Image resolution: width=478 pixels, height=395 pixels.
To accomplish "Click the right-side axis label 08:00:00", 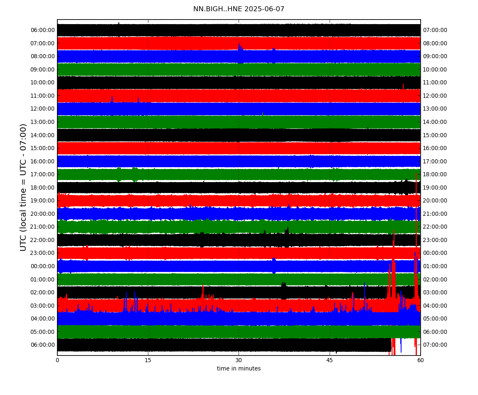I will click(435, 43).
